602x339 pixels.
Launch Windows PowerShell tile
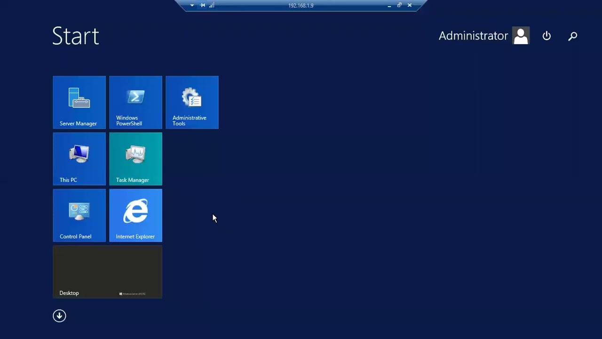[x=135, y=102]
